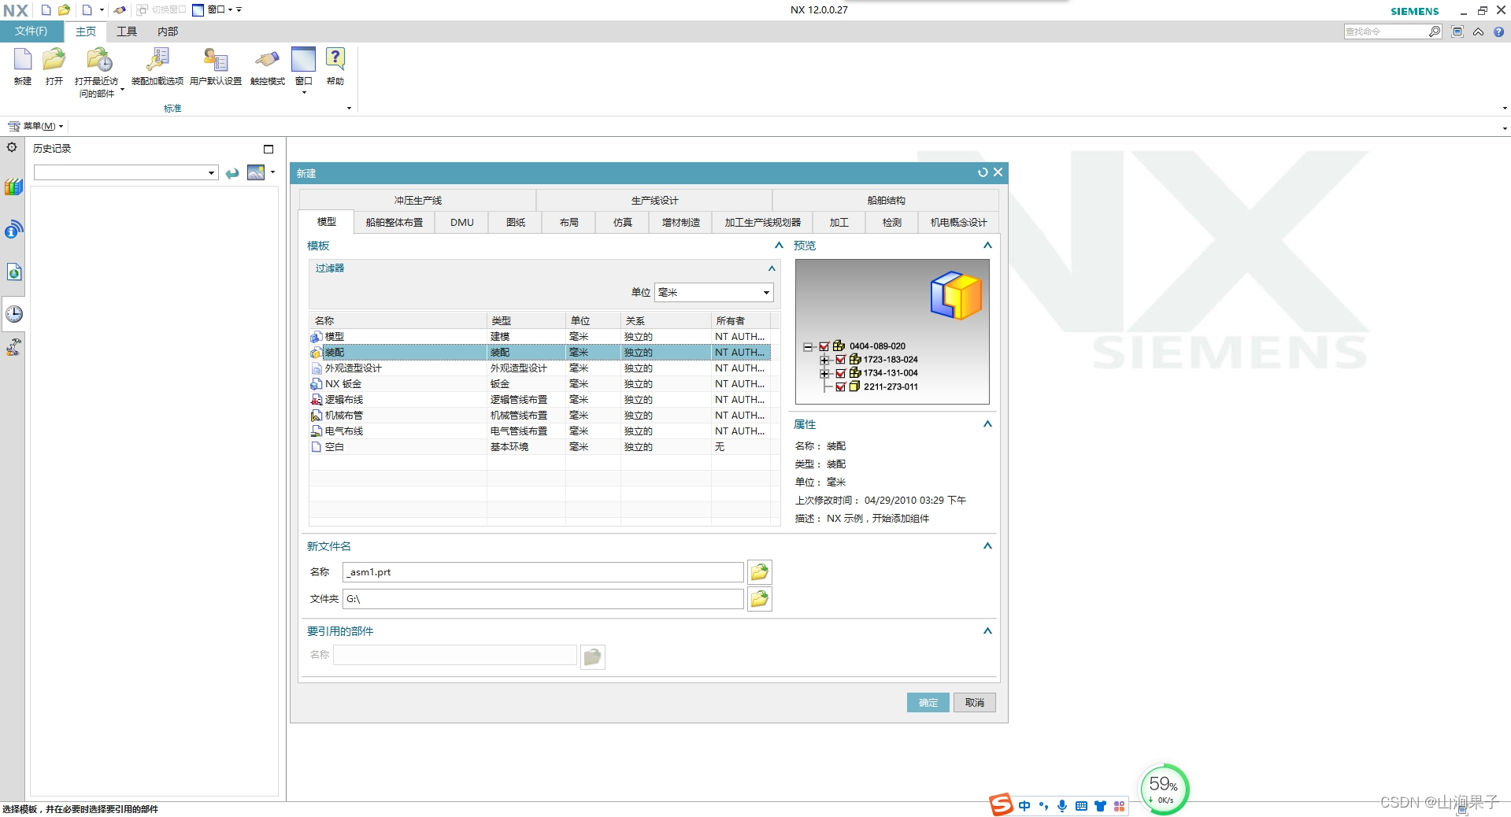
Task: Click the blue help question icon top right
Action: tap(1498, 31)
